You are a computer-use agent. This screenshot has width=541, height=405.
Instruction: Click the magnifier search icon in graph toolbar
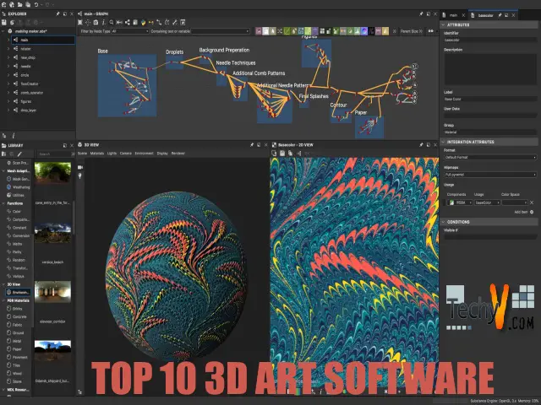(x=112, y=23)
